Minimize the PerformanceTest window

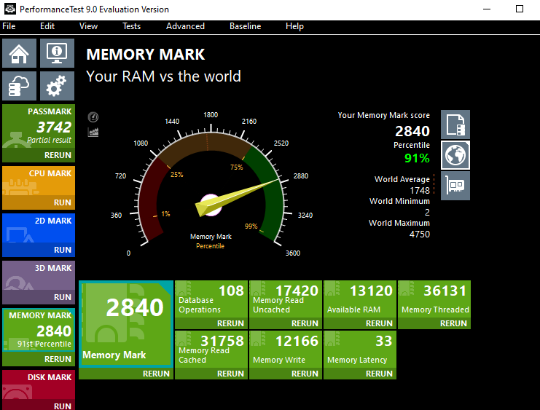coord(487,9)
